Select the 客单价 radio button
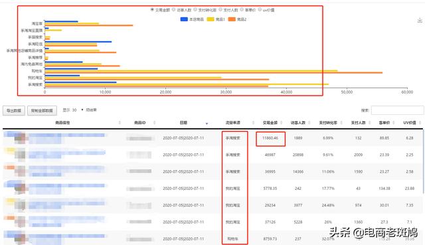 (x=242, y=9)
